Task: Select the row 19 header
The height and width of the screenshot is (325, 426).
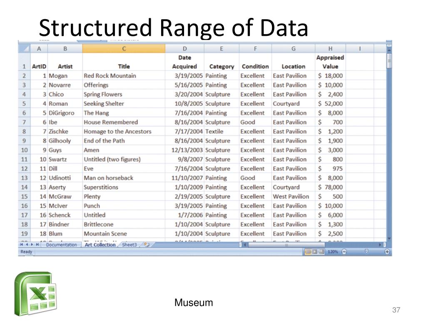Action: click(24, 233)
